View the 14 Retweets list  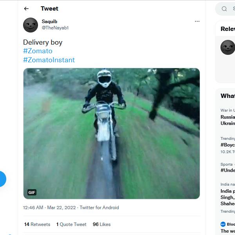click(x=37, y=224)
